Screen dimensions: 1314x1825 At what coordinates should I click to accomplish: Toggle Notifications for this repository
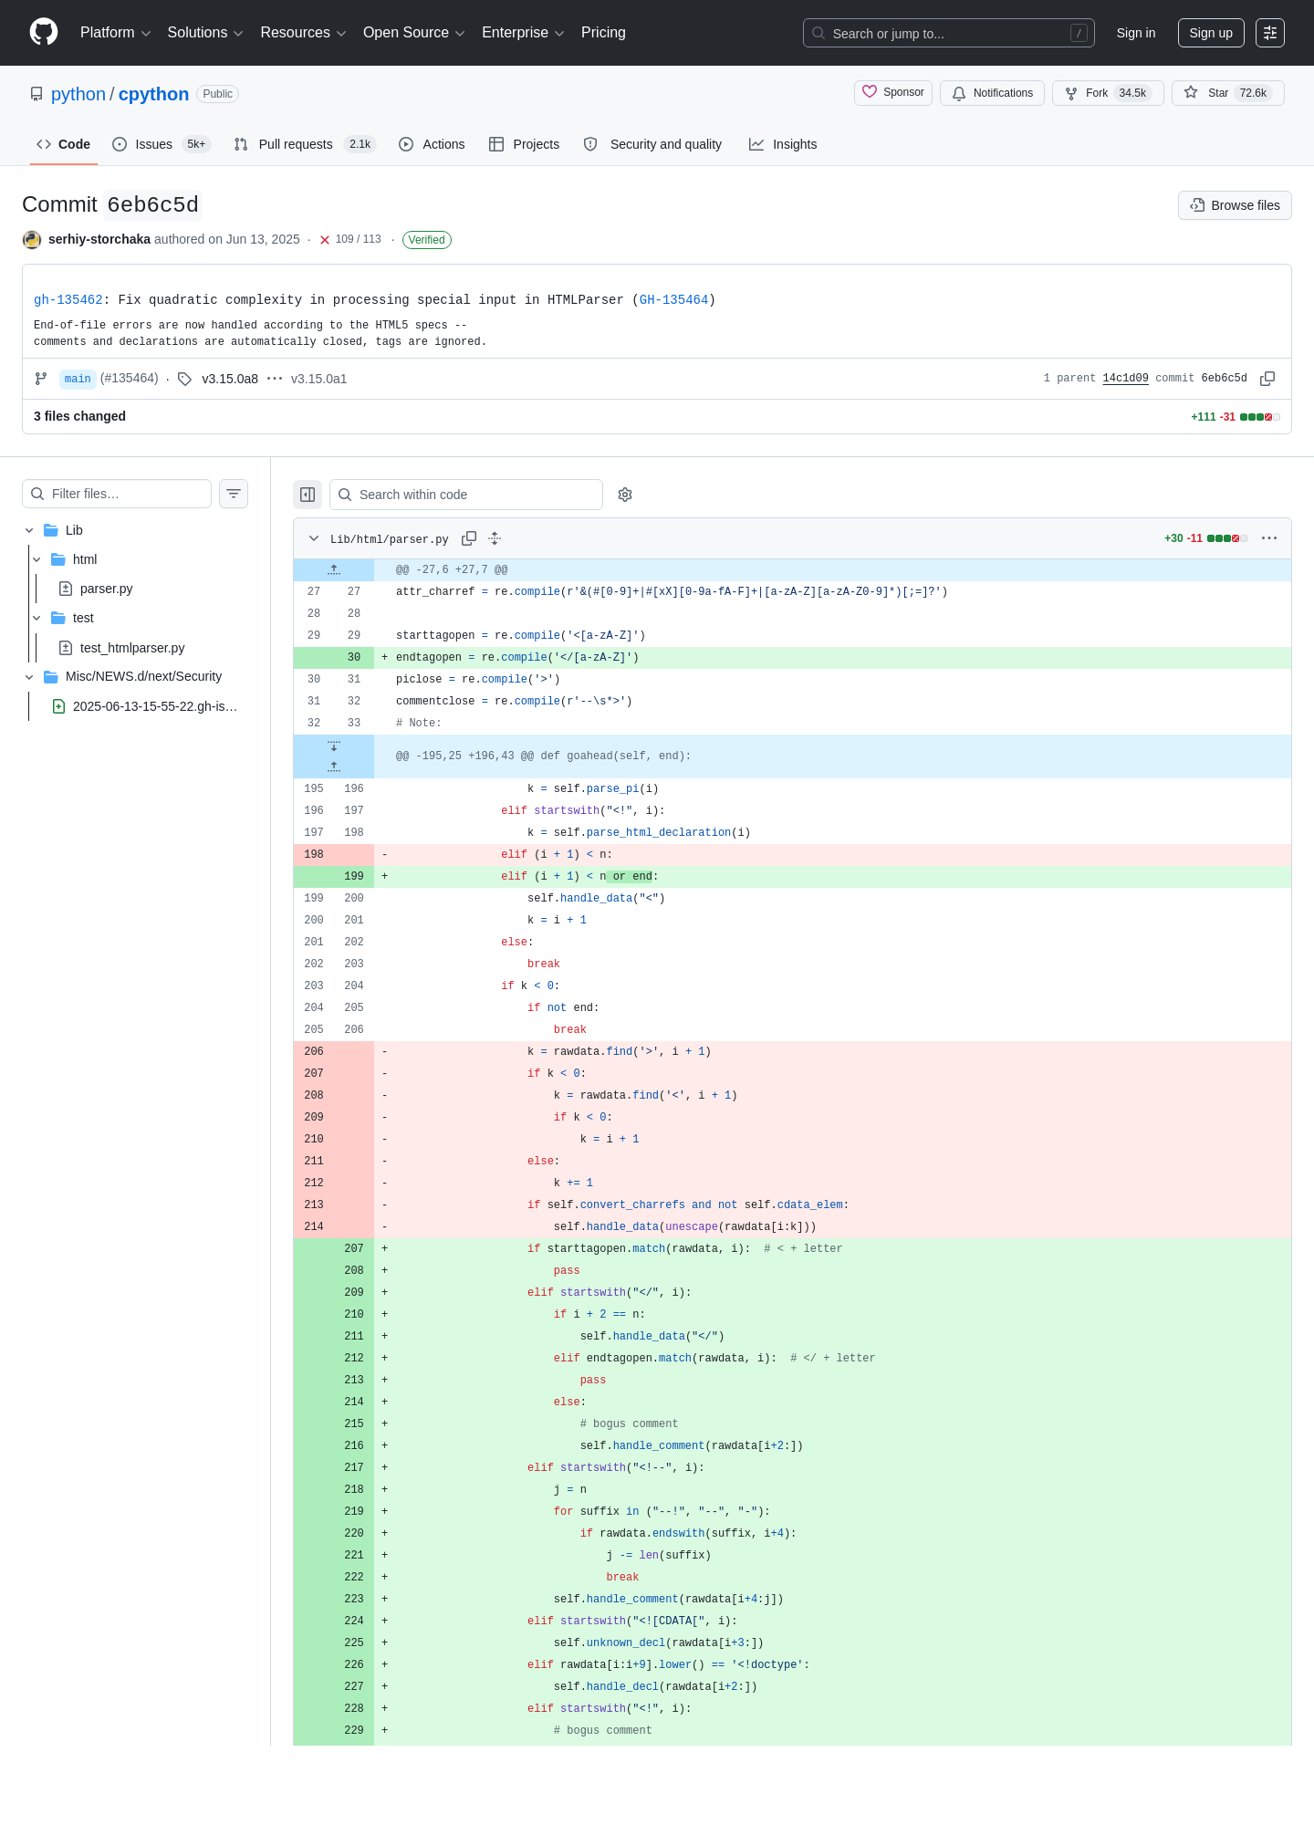point(993,93)
